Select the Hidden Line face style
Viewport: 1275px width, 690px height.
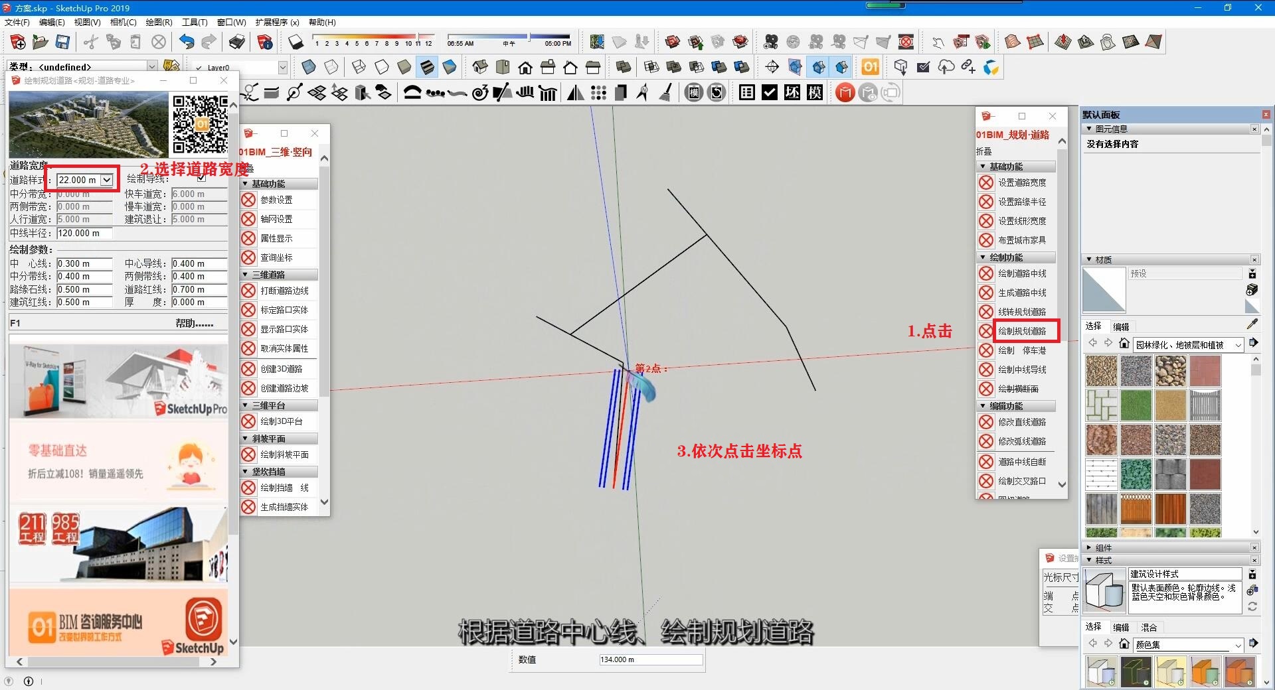[382, 67]
